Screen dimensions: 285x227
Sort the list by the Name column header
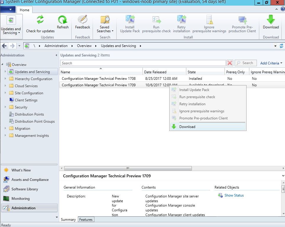tap(101, 72)
